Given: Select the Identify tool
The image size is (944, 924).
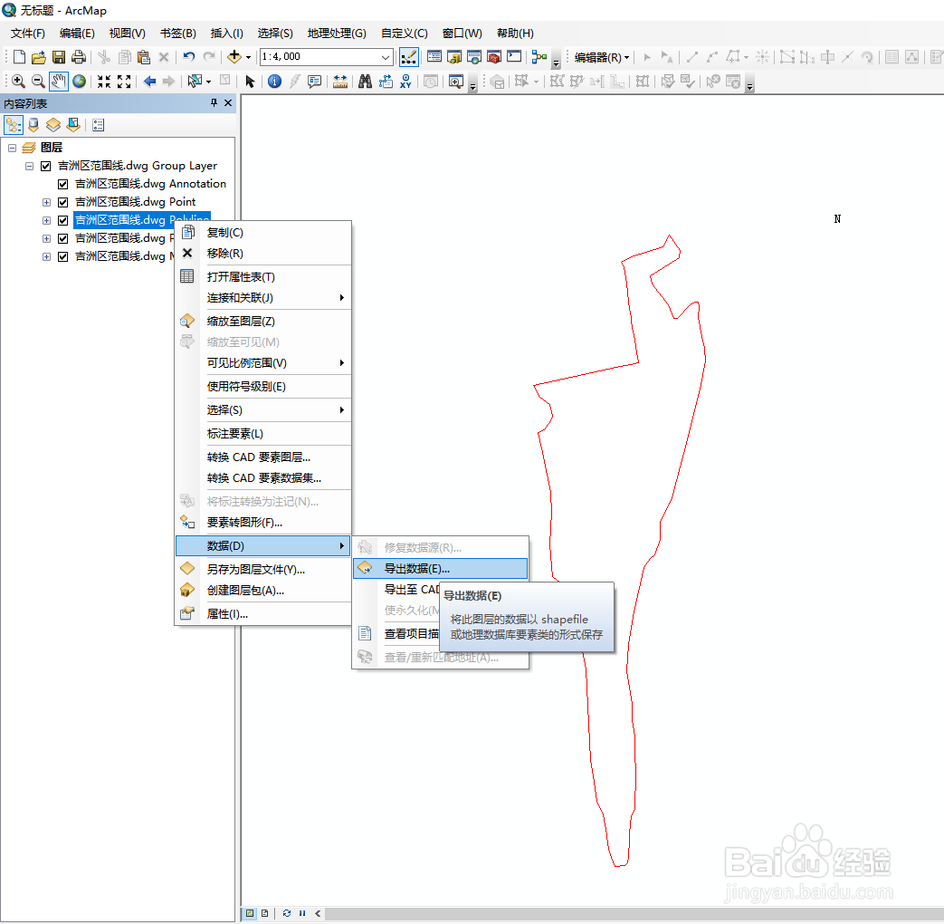Looking at the screenshot, I should (274, 82).
